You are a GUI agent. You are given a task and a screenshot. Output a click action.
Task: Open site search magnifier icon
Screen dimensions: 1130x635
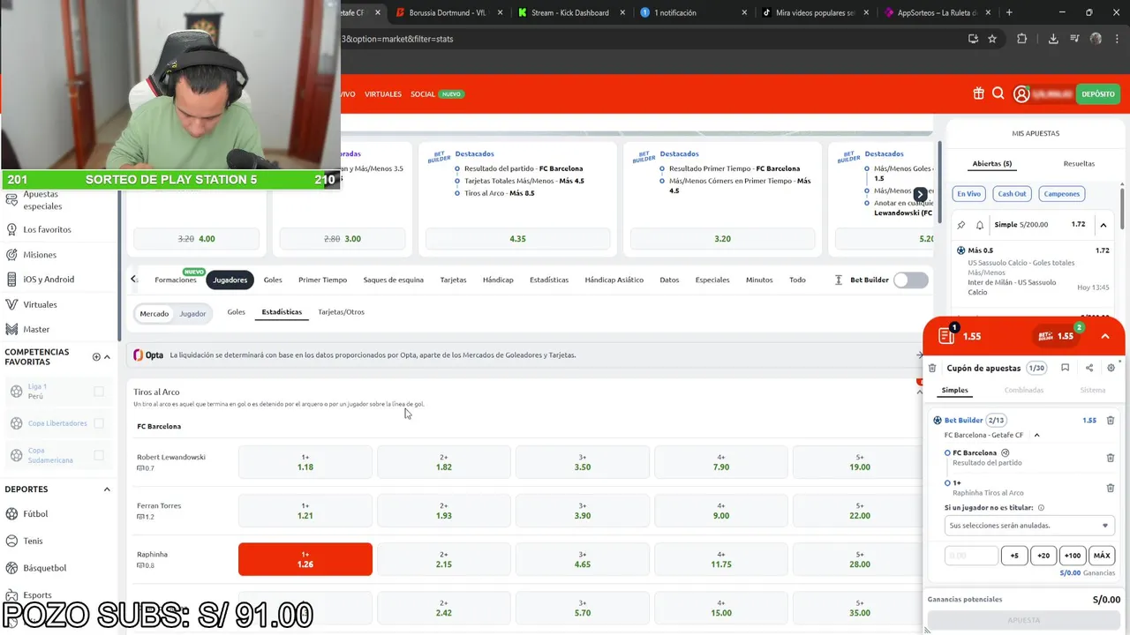(998, 93)
